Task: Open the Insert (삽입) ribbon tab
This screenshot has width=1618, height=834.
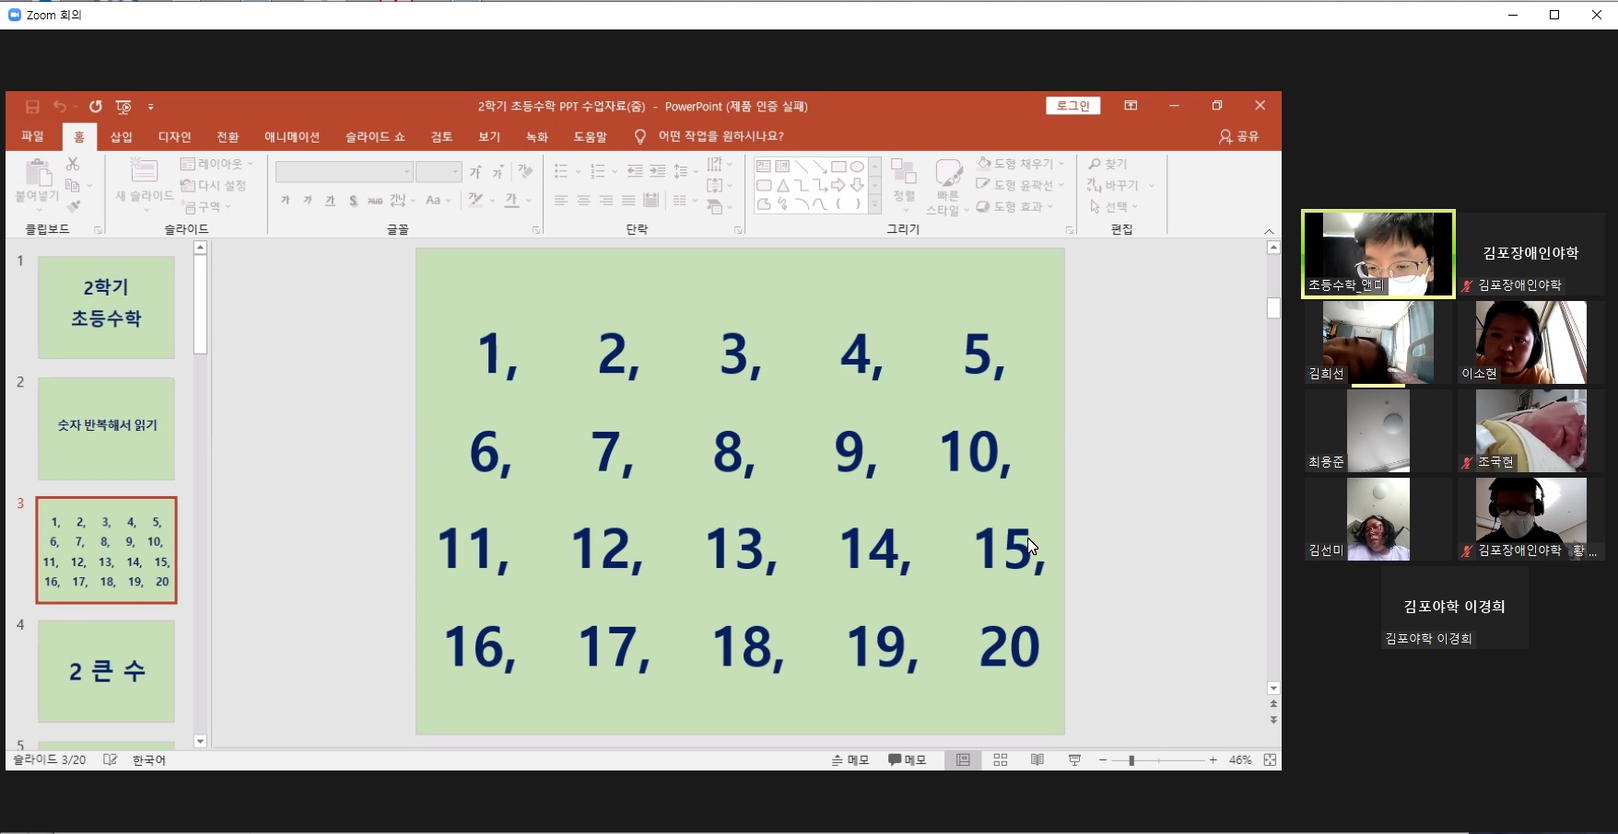Action: pyautogui.click(x=122, y=136)
